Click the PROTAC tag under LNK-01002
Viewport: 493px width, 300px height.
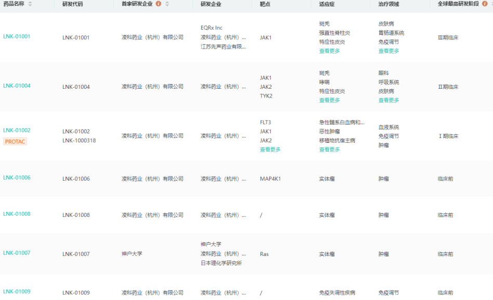pyautogui.click(x=15, y=142)
